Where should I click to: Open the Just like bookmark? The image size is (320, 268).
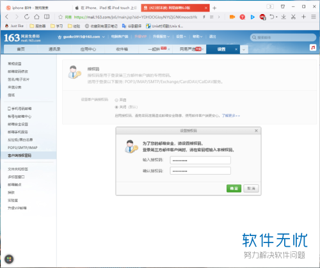click(14, 26)
